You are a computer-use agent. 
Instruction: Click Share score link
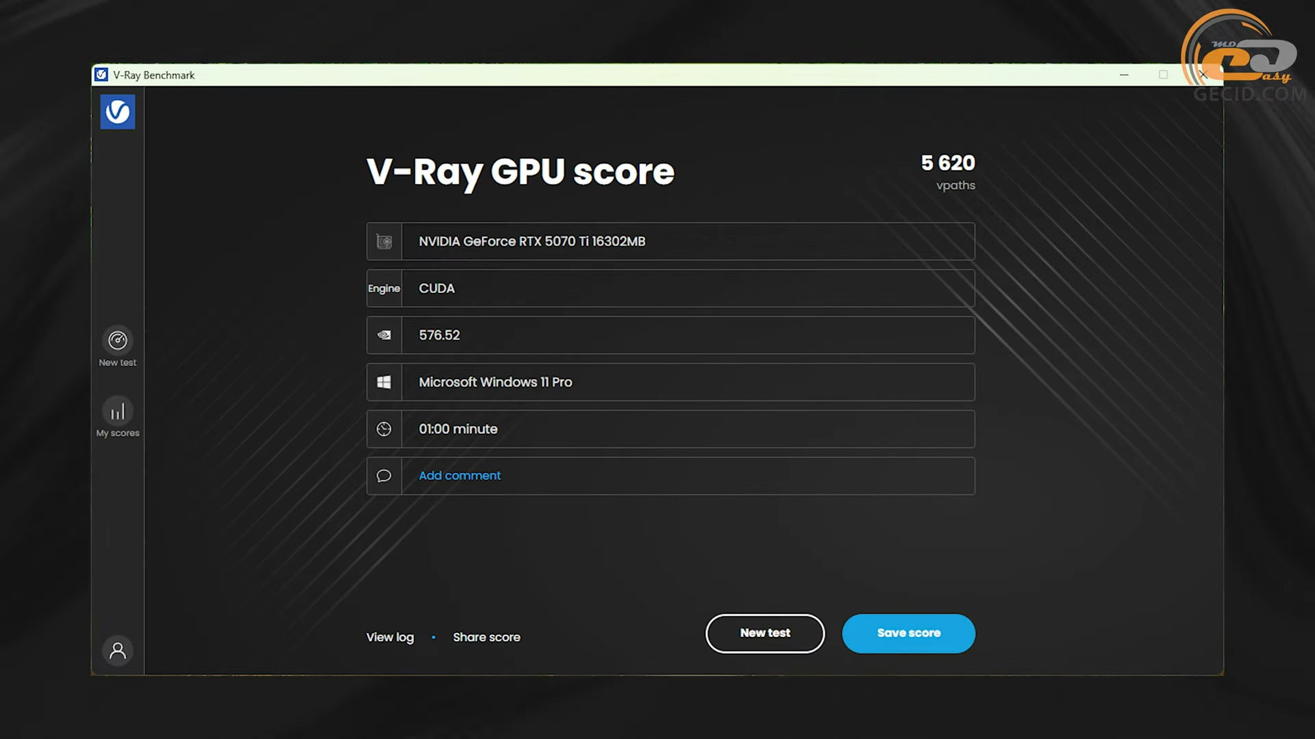click(x=486, y=637)
